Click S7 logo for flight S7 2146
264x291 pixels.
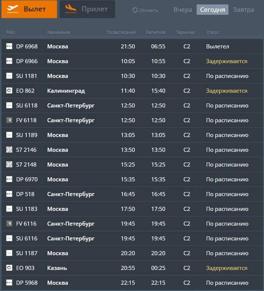[9, 150]
